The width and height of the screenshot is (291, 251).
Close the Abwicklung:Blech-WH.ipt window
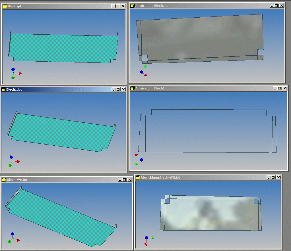click(278, 177)
